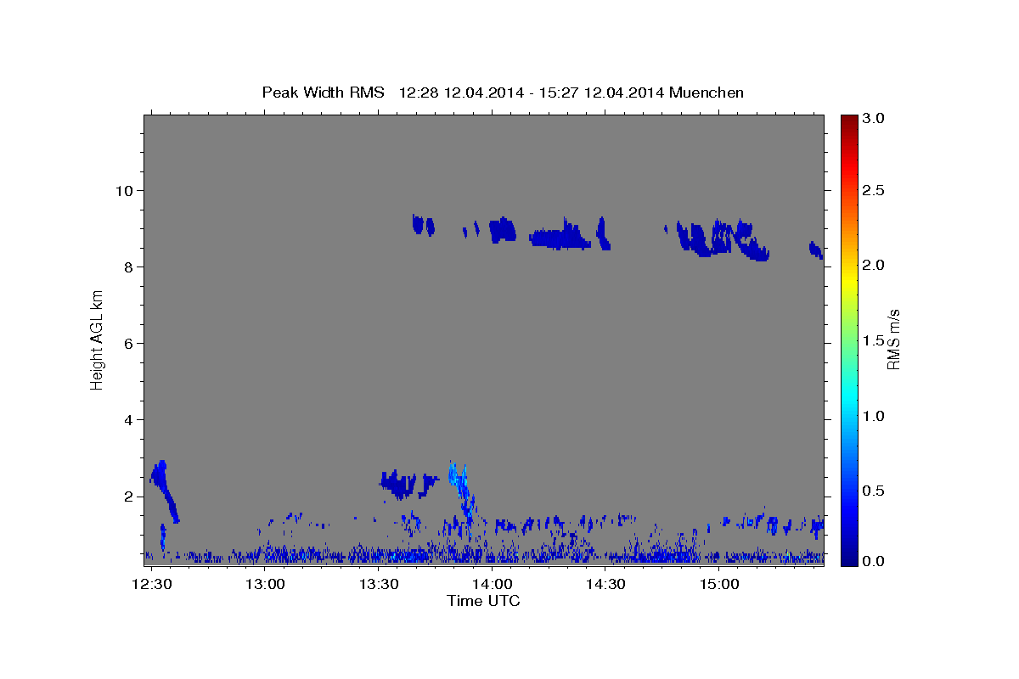Click the colorbar value 0.0
Screen dimensions: 1019x679
(x=875, y=561)
